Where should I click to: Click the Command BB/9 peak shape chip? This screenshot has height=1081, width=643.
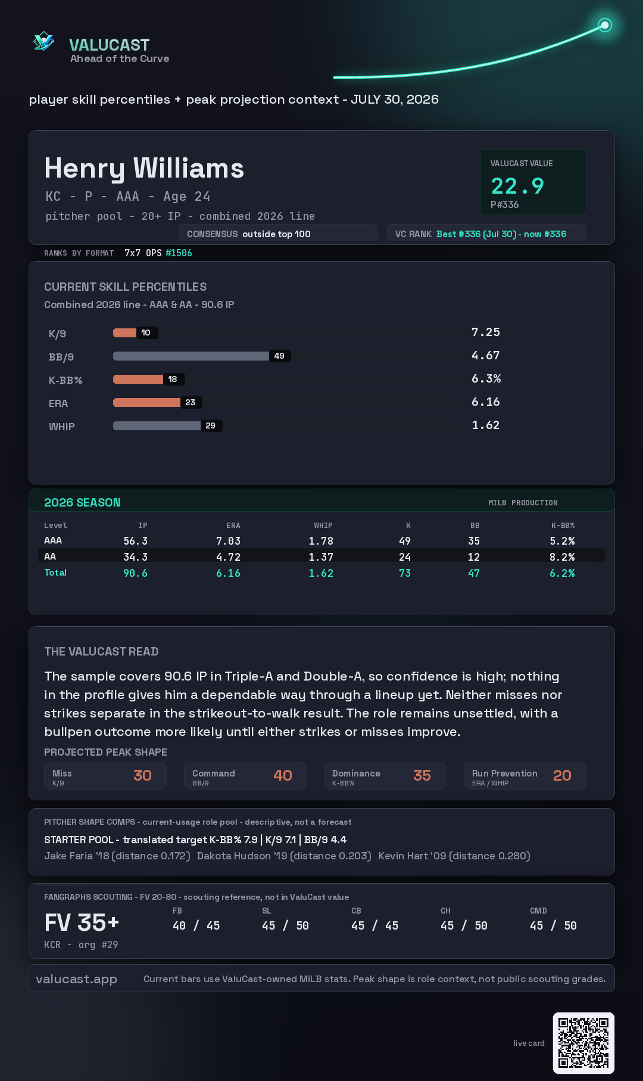pos(245,775)
